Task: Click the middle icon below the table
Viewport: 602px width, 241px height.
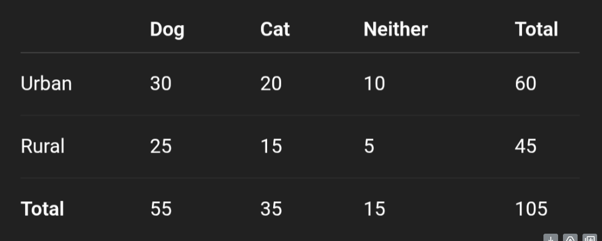Action: 570,238
